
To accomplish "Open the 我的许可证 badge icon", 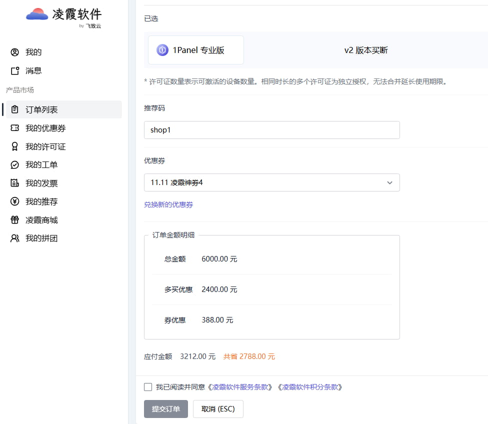I will tap(15, 146).
